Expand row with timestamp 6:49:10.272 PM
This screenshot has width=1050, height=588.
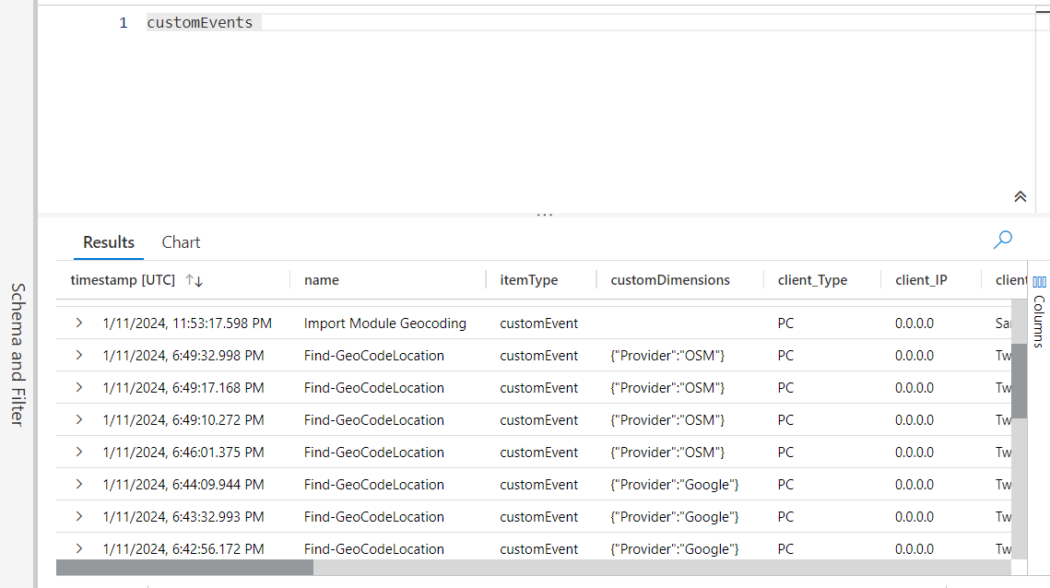[79, 419]
